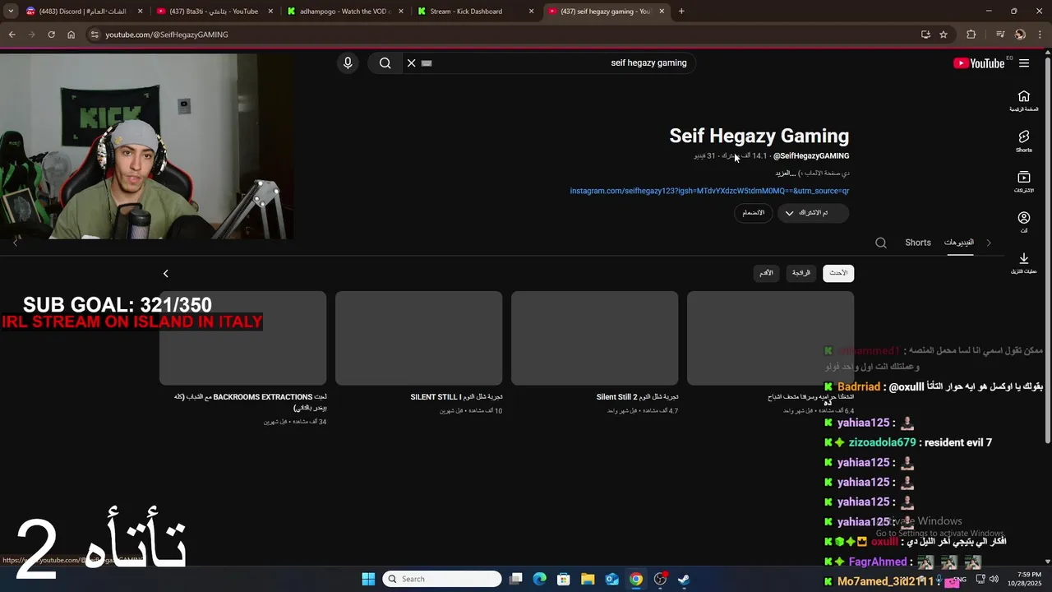Click the Windows Start button
The height and width of the screenshot is (592, 1052).
point(368,579)
